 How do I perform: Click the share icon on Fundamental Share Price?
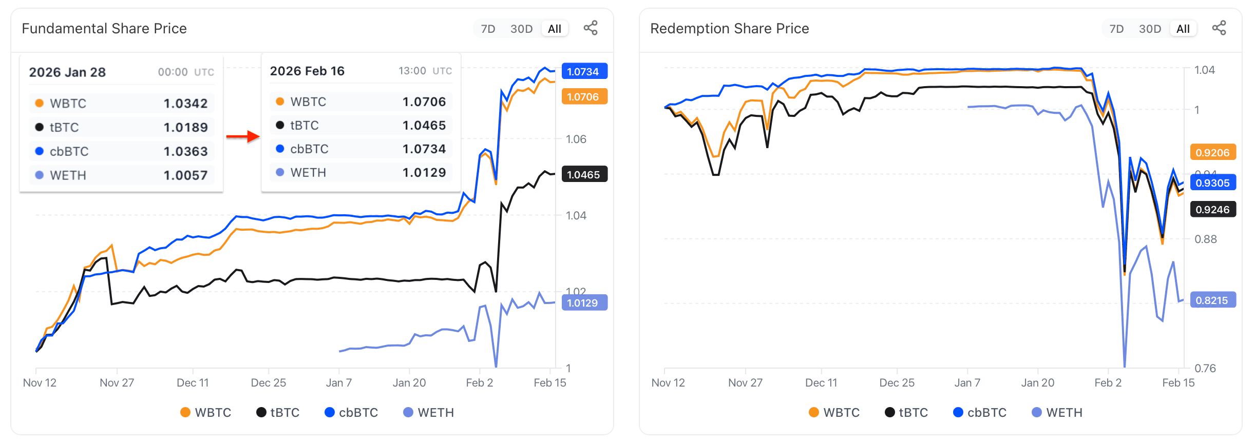click(590, 28)
